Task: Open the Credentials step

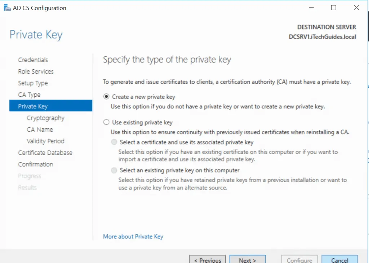Action: click(33, 60)
